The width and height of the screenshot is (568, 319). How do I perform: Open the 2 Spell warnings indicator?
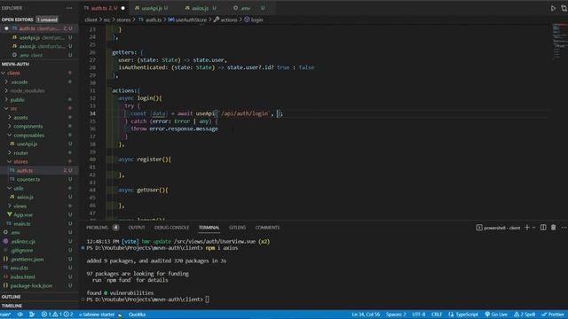(525, 315)
